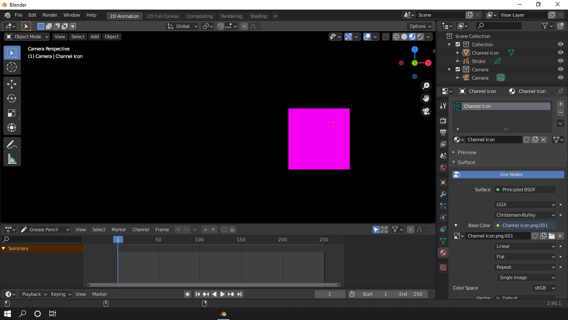Open the Options dropdown
Viewport: 568px width, 320px height.
tap(421, 26)
